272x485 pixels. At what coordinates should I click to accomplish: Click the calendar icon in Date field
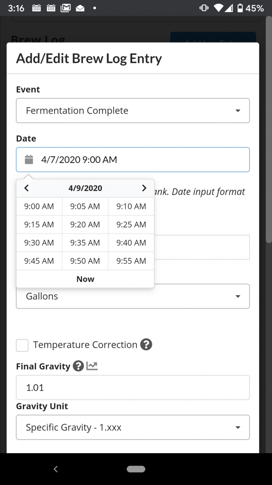pos(29,159)
